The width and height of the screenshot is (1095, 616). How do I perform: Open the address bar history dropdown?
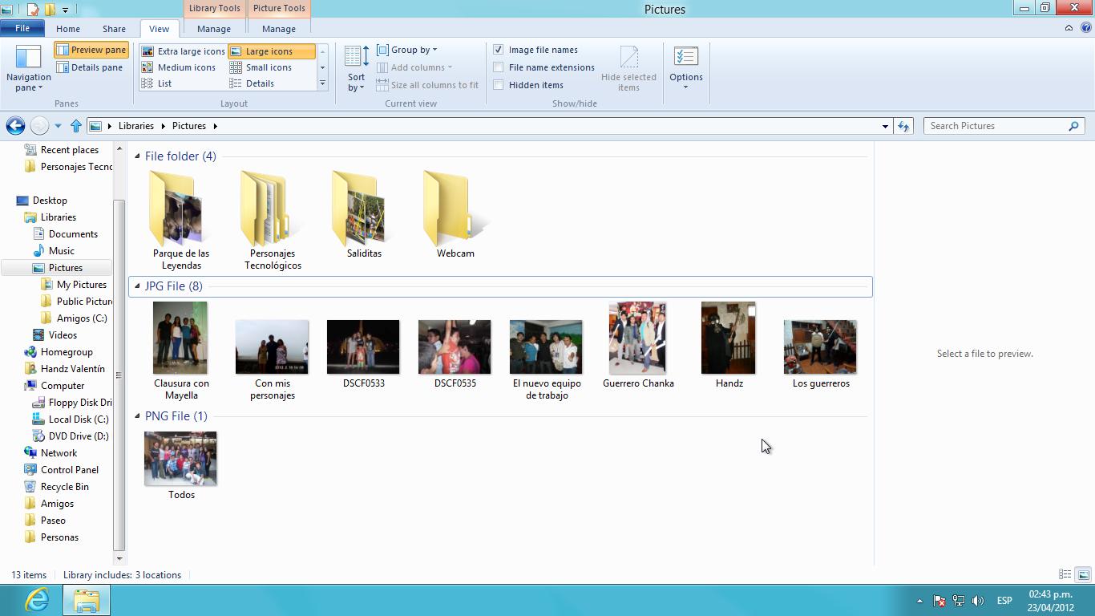click(x=885, y=126)
